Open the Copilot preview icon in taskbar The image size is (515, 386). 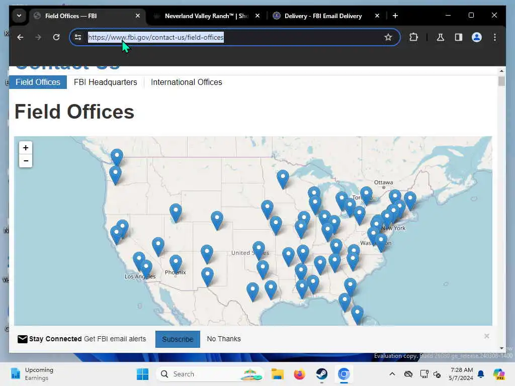coord(499,374)
